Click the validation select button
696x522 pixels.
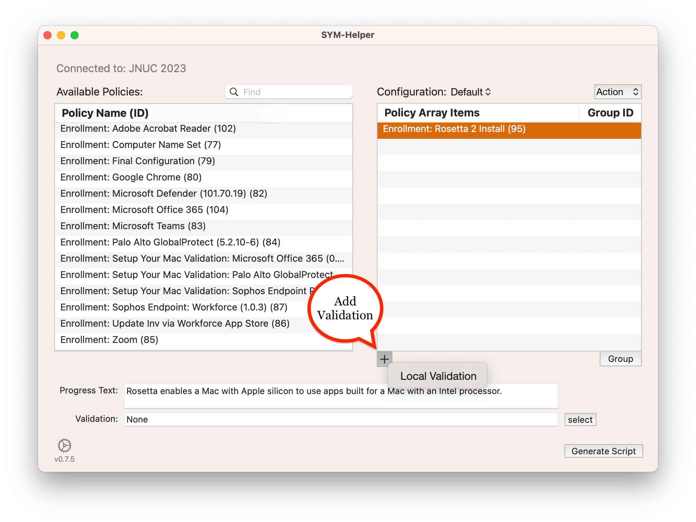[580, 420]
